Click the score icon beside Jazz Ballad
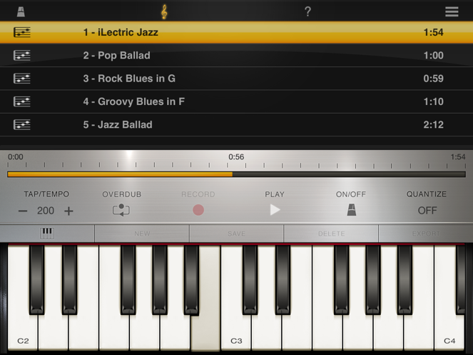473x355 pixels. pyautogui.click(x=22, y=124)
